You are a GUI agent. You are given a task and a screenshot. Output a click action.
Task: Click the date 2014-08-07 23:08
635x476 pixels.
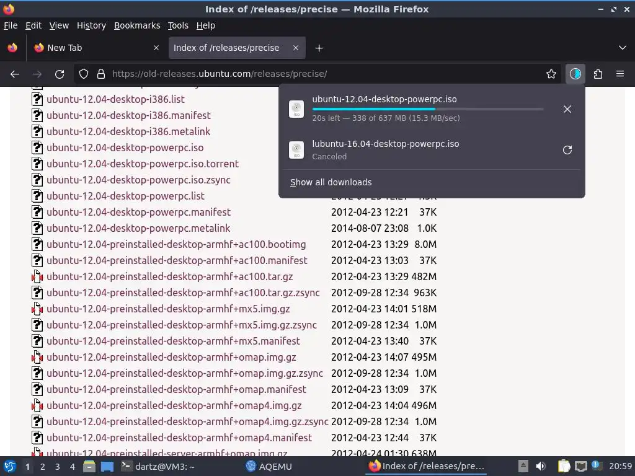coord(370,228)
